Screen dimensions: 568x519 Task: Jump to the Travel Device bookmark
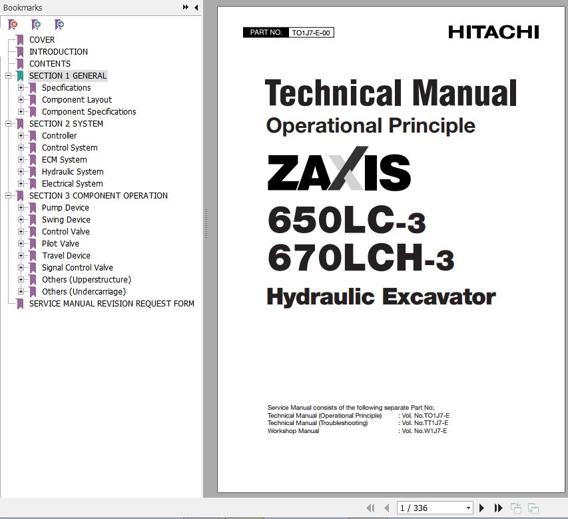click(66, 256)
